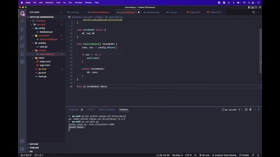
Task: Open terminal launch profile dropdown arrow
Action: coord(242,109)
